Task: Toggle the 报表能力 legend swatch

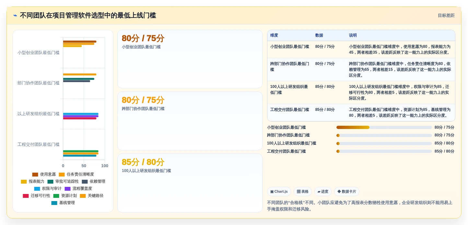Action: (x=24, y=182)
